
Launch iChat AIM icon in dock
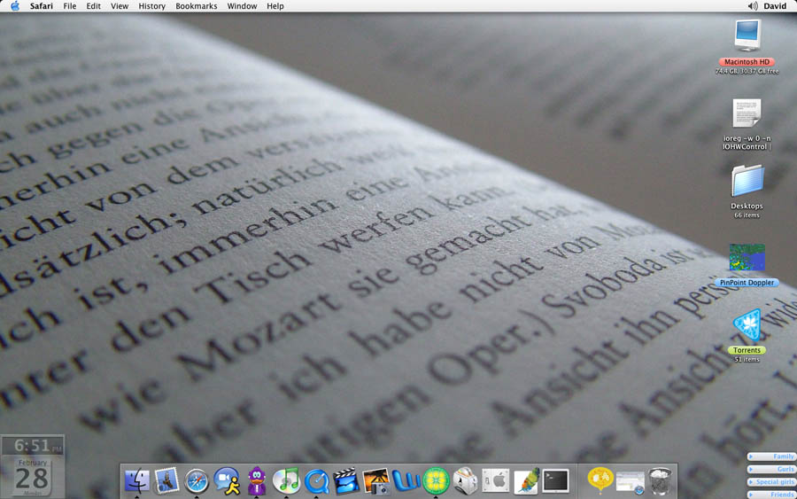pos(227,480)
